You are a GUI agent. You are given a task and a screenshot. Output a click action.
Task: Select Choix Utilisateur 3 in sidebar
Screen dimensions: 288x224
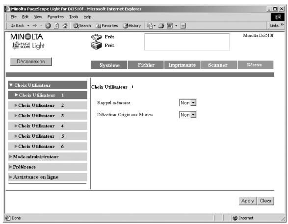[x=48, y=116]
